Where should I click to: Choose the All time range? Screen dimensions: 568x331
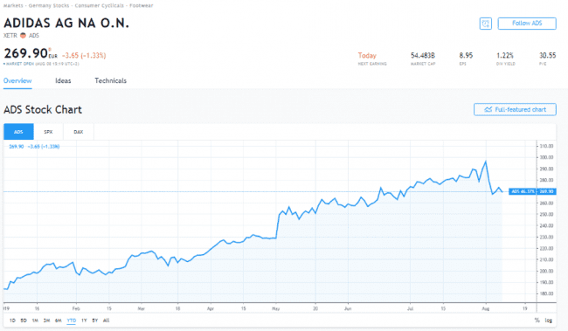click(x=106, y=321)
